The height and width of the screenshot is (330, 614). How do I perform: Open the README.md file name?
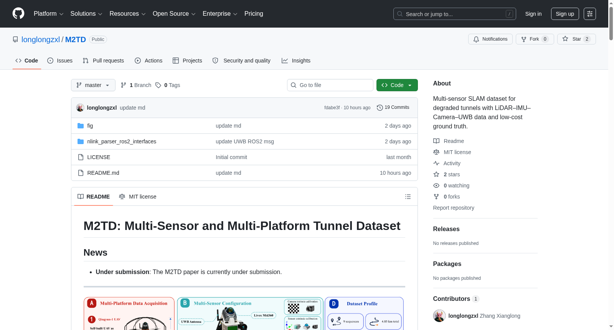[x=103, y=173]
